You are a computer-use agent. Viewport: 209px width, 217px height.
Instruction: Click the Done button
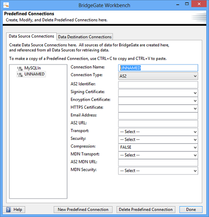pyautogui.click(x=191, y=209)
